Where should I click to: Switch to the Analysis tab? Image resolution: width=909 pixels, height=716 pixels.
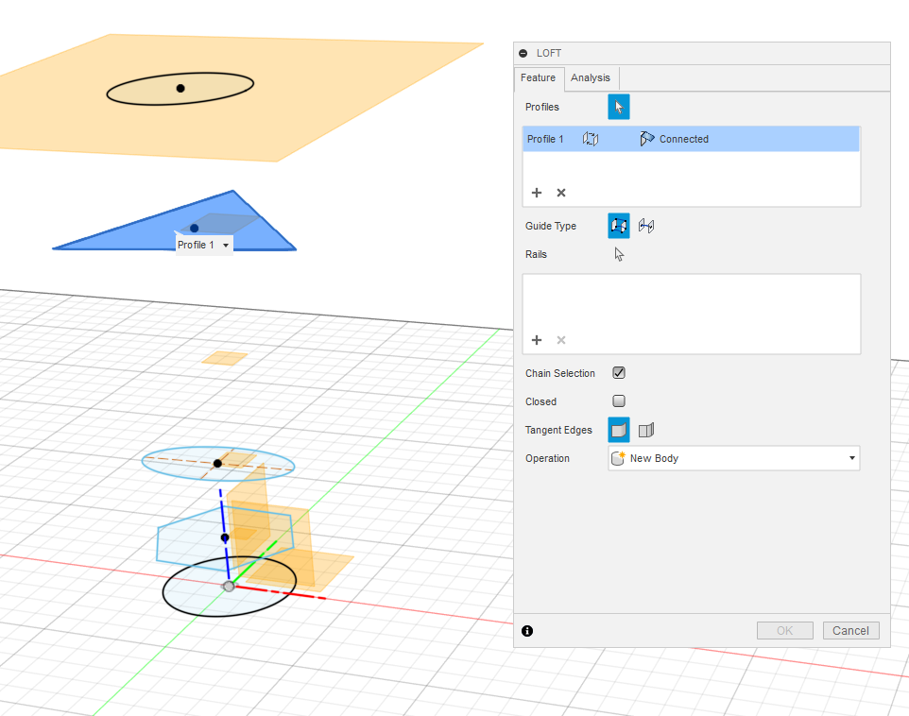[591, 77]
